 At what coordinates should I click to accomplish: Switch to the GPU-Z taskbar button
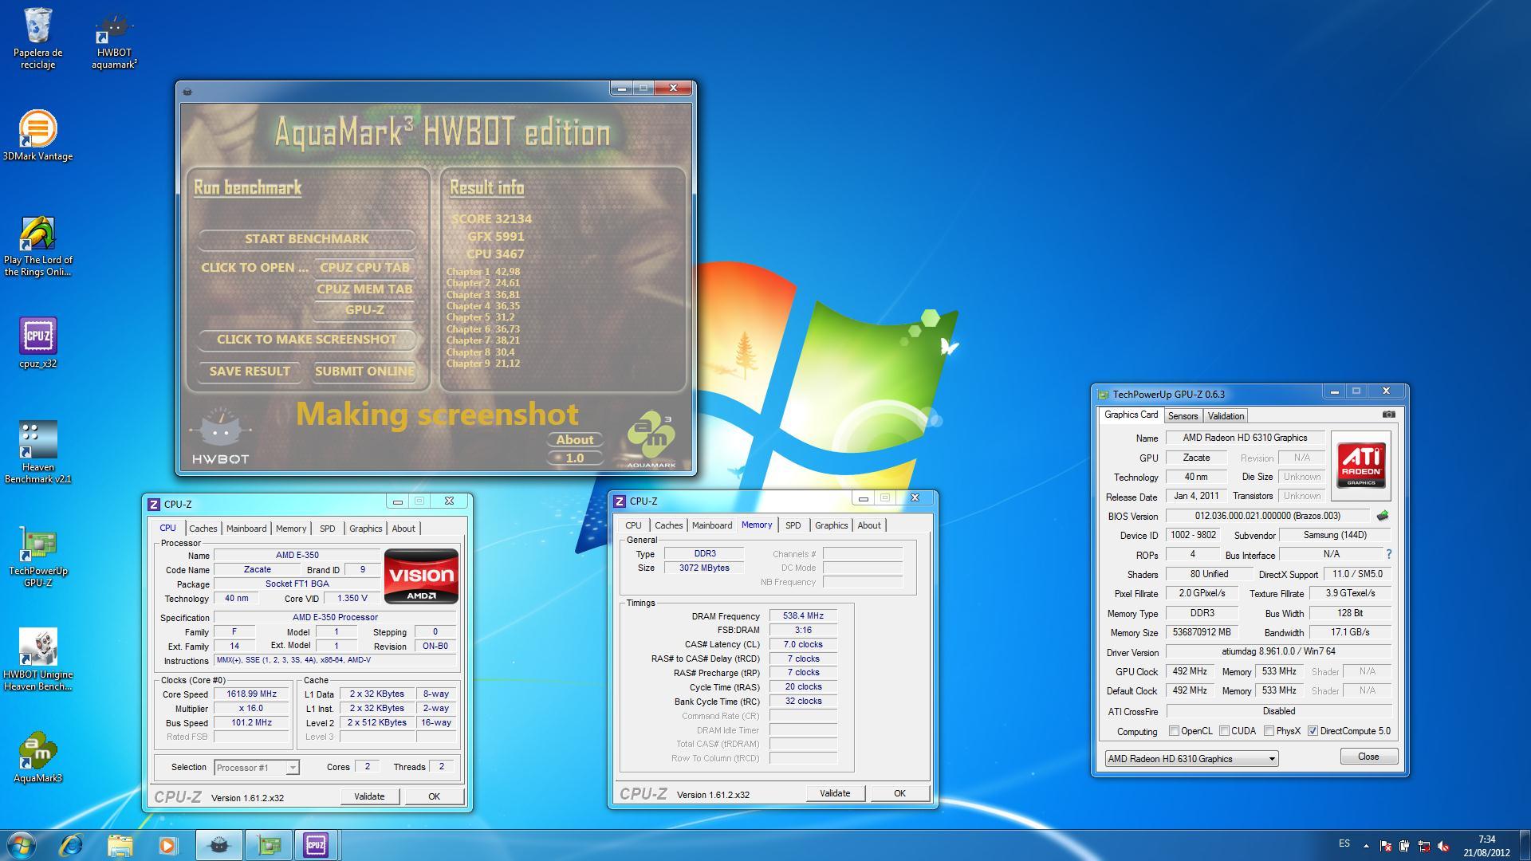[268, 845]
